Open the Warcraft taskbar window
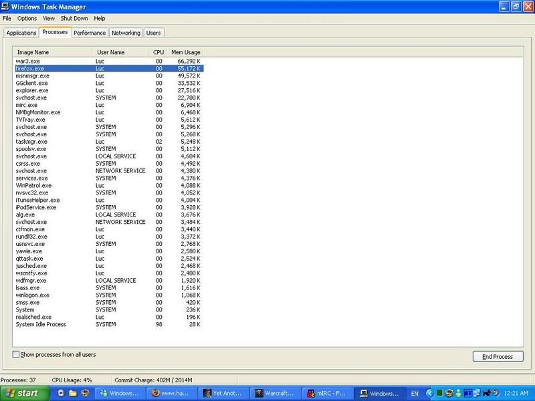 coord(276,394)
